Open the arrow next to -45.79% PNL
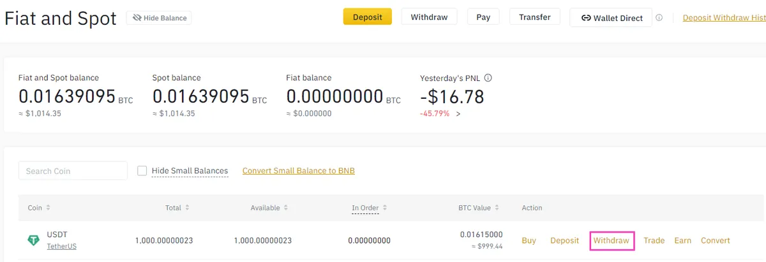Screen dimensions: 766x262 [x=458, y=113]
